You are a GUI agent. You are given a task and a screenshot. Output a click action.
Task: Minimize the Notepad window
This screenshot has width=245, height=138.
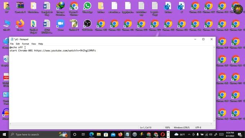point(195,39)
